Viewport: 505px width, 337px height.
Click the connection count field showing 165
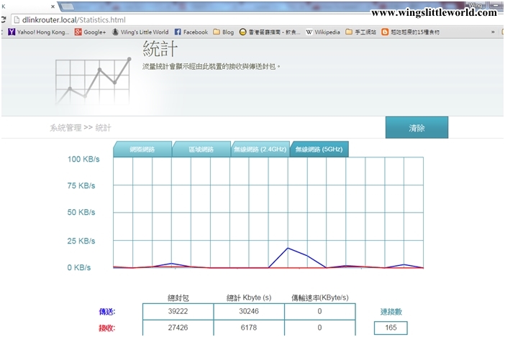click(390, 328)
